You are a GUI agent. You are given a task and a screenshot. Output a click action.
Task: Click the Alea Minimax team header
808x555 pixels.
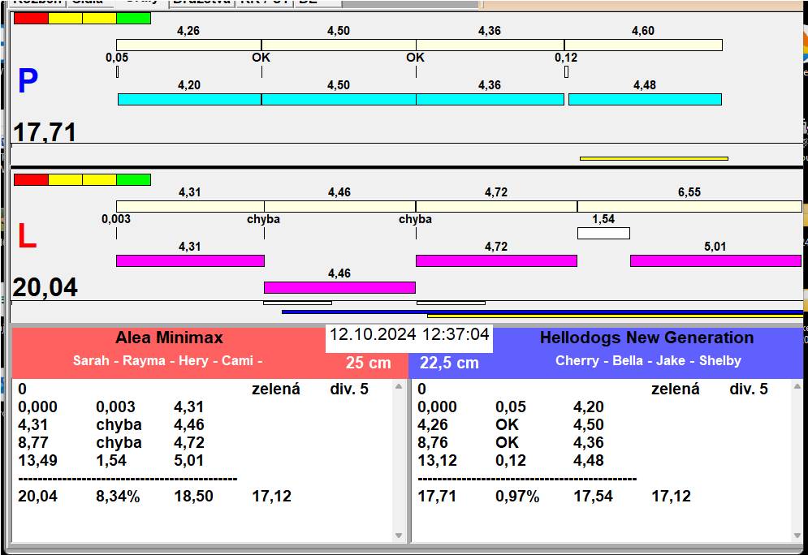pyautogui.click(x=169, y=338)
